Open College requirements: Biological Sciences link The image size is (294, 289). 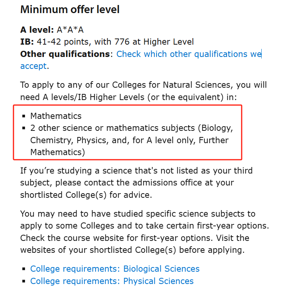(x=115, y=269)
